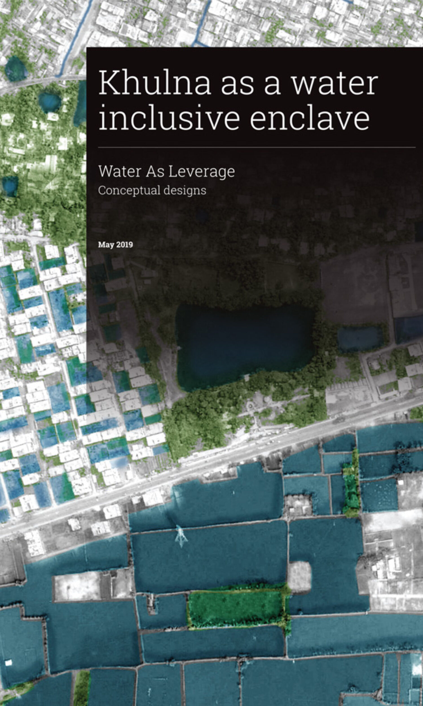423x706 pixels.
Task: Click the narrow vertical green strip on the right
Action: point(351,485)
